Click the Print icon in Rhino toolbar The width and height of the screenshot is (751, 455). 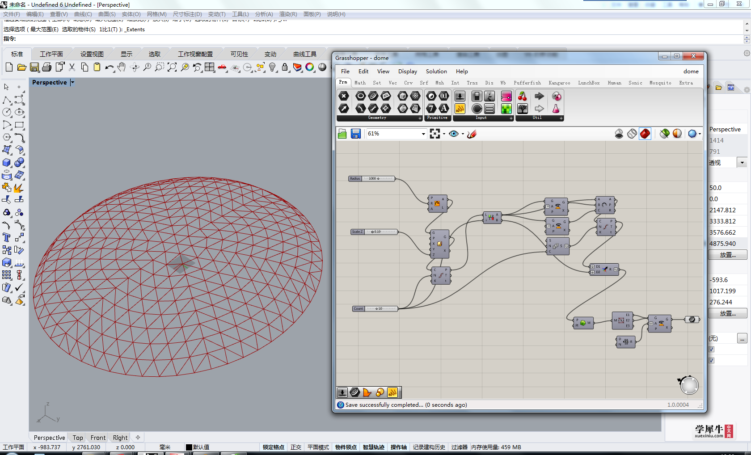(x=47, y=67)
